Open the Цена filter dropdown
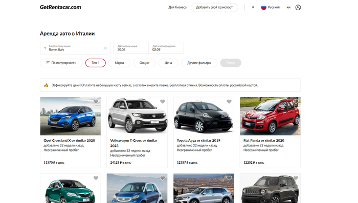This screenshot has width=358, height=203. click(168, 63)
